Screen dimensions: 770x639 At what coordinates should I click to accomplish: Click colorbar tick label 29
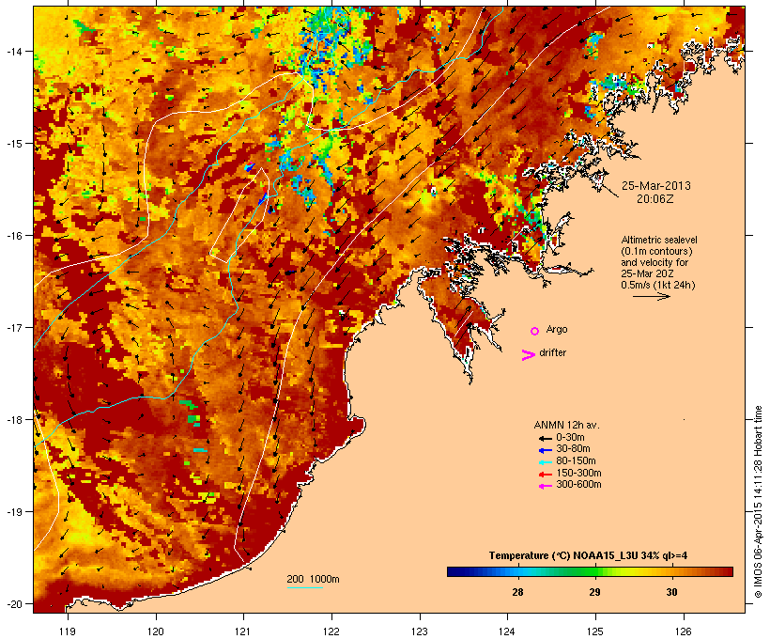click(x=594, y=592)
